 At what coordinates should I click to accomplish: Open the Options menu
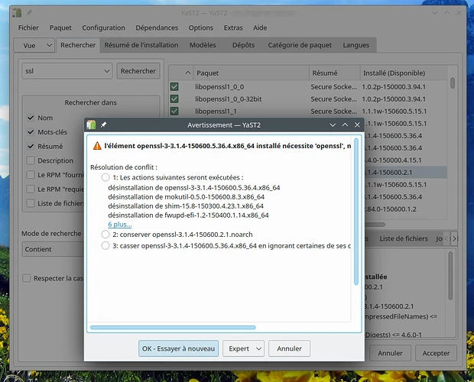pos(201,28)
